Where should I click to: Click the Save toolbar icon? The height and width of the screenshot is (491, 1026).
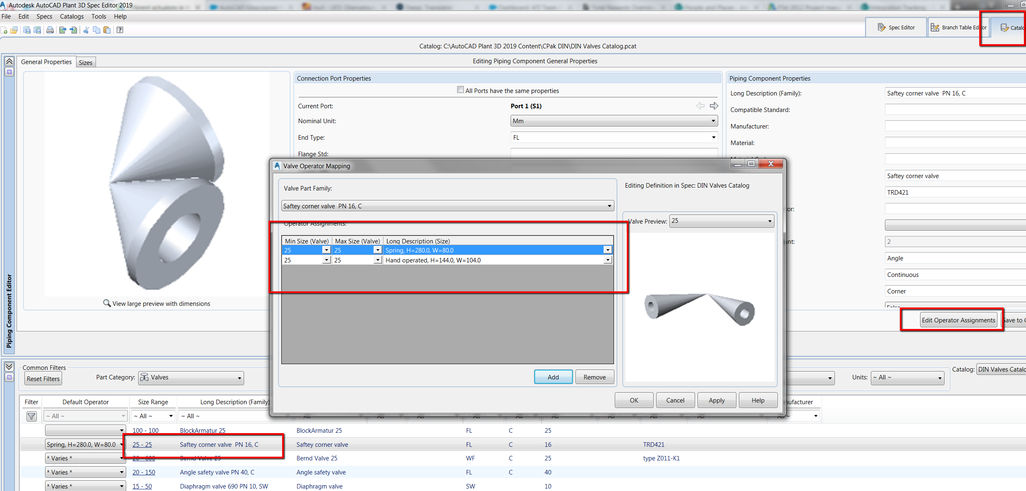pos(27,30)
